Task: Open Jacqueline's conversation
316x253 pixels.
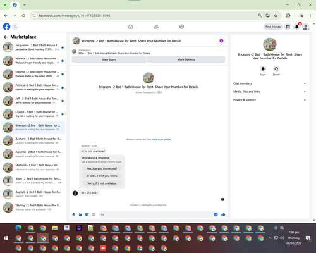Action: 33,47
